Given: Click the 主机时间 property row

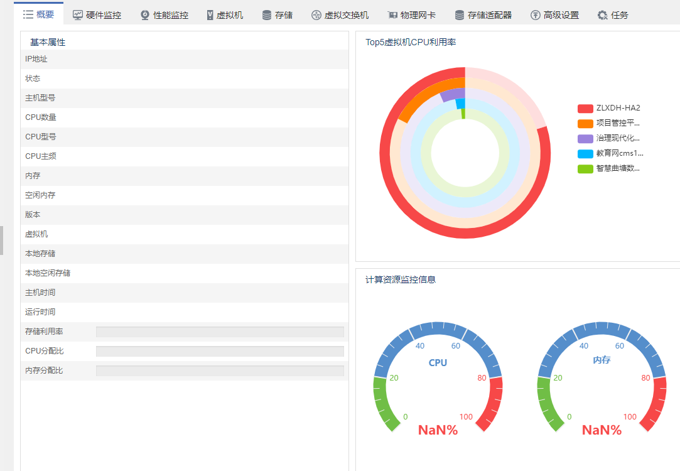Looking at the screenshot, I should (185, 293).
